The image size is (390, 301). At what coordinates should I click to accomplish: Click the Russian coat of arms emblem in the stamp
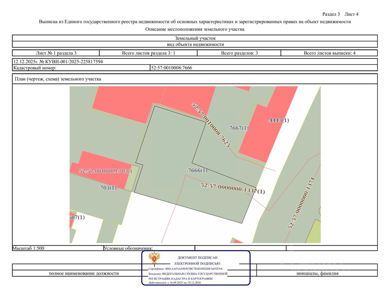154,258
